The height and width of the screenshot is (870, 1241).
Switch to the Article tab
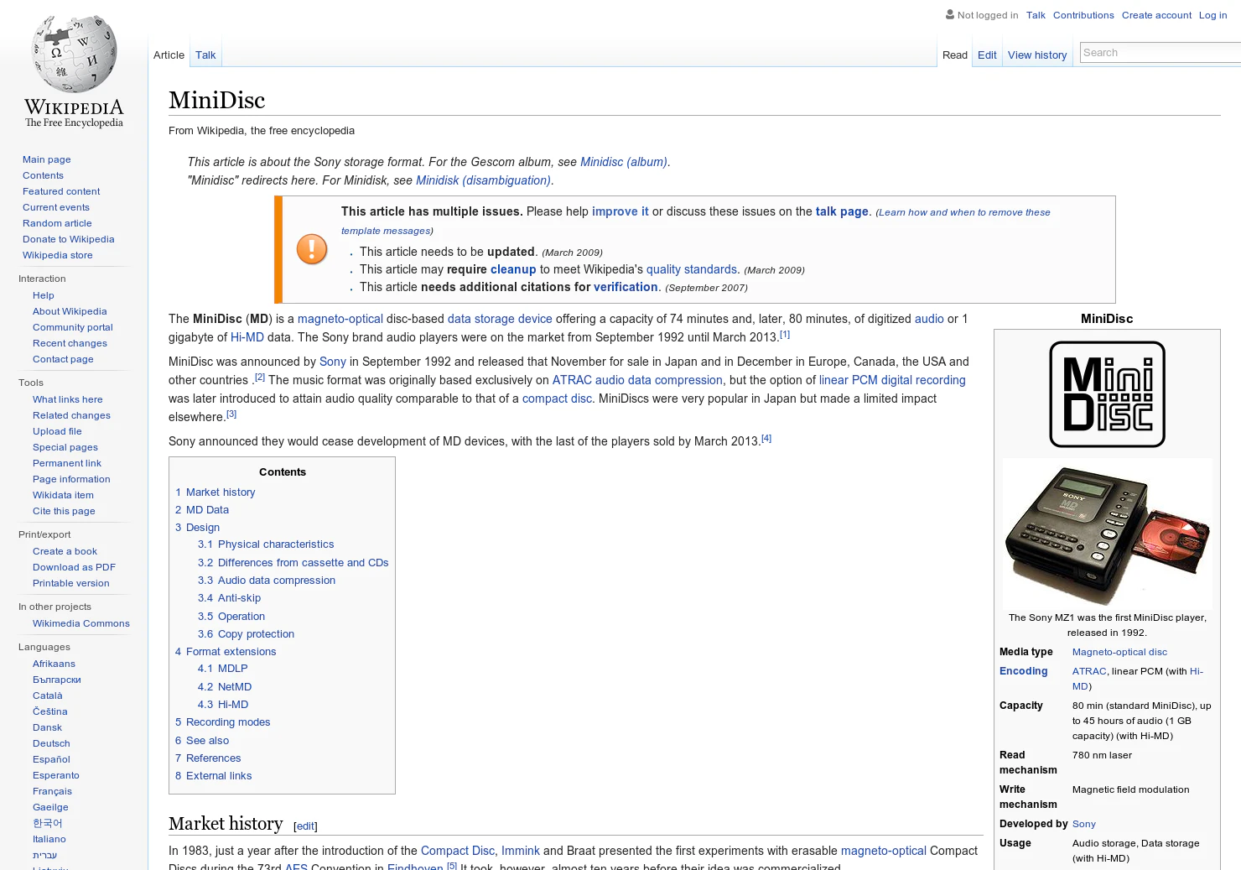click(x=169, y=55)
